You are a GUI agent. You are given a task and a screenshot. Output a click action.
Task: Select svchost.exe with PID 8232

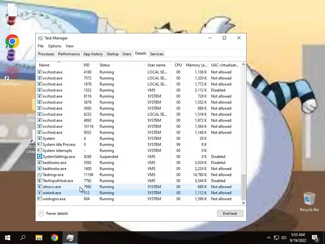(139, 114)
